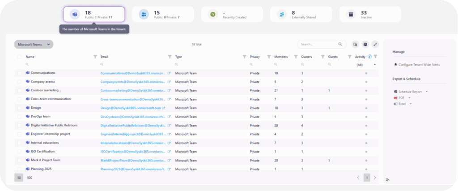Click the column chooser icon beside search
Viewport: 458px width, 191px height.
[355, 44]
